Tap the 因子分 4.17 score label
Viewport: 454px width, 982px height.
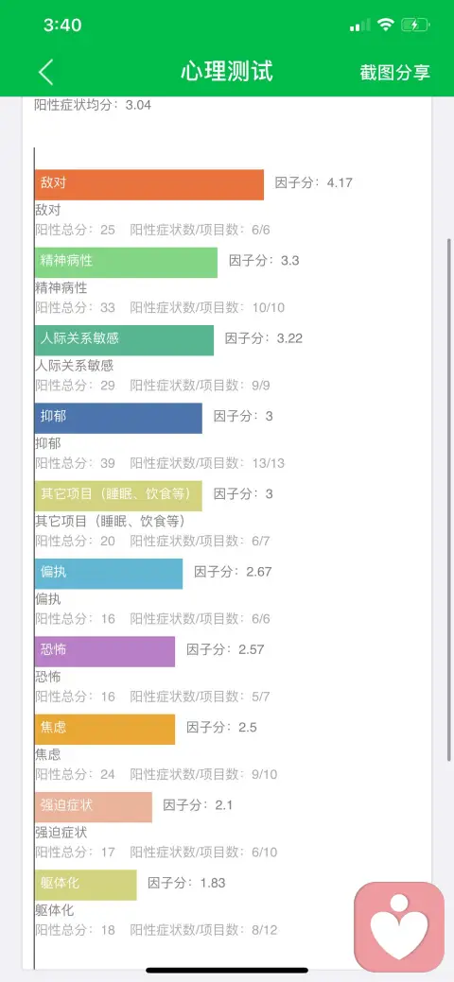tap(313, 182)
